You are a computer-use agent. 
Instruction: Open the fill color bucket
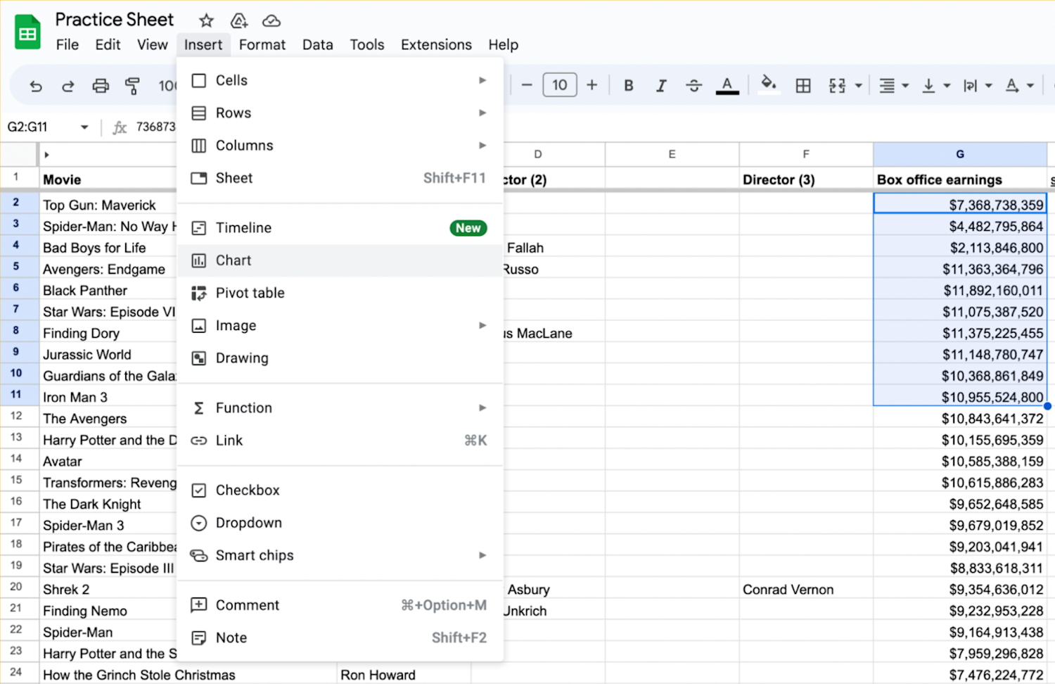[x=769, y=85]
